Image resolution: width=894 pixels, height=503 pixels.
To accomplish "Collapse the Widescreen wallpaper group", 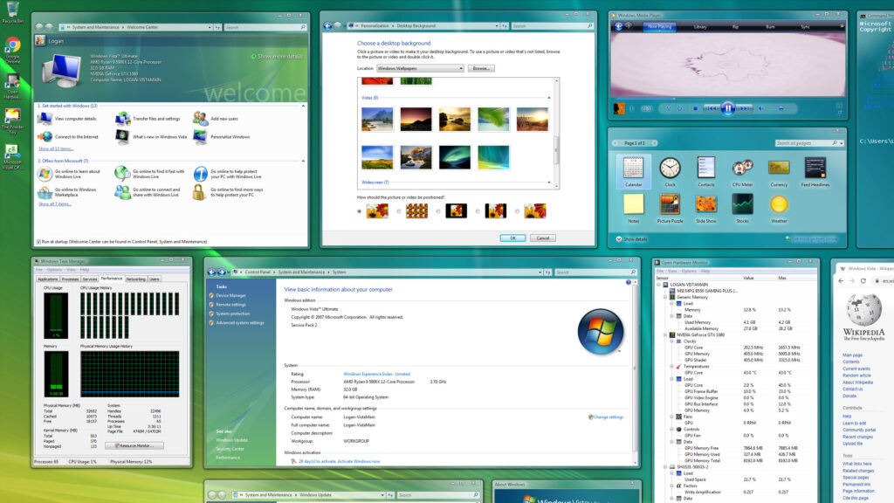I will click(549, 183).
